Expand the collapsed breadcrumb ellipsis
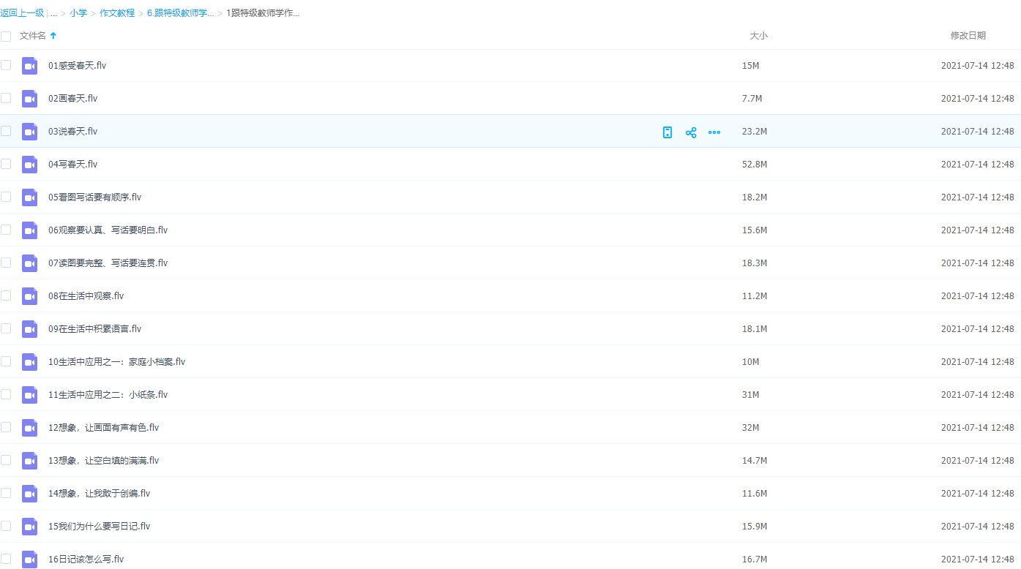This screenshot has width=1021, height=569. (x=54, y=13)
